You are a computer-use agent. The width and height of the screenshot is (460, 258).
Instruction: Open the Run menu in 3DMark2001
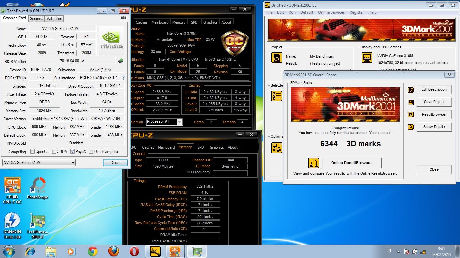coord(292,12)
